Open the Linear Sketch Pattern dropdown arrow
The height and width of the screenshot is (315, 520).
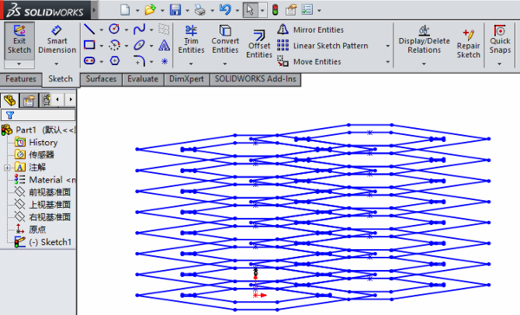point(387,46)
